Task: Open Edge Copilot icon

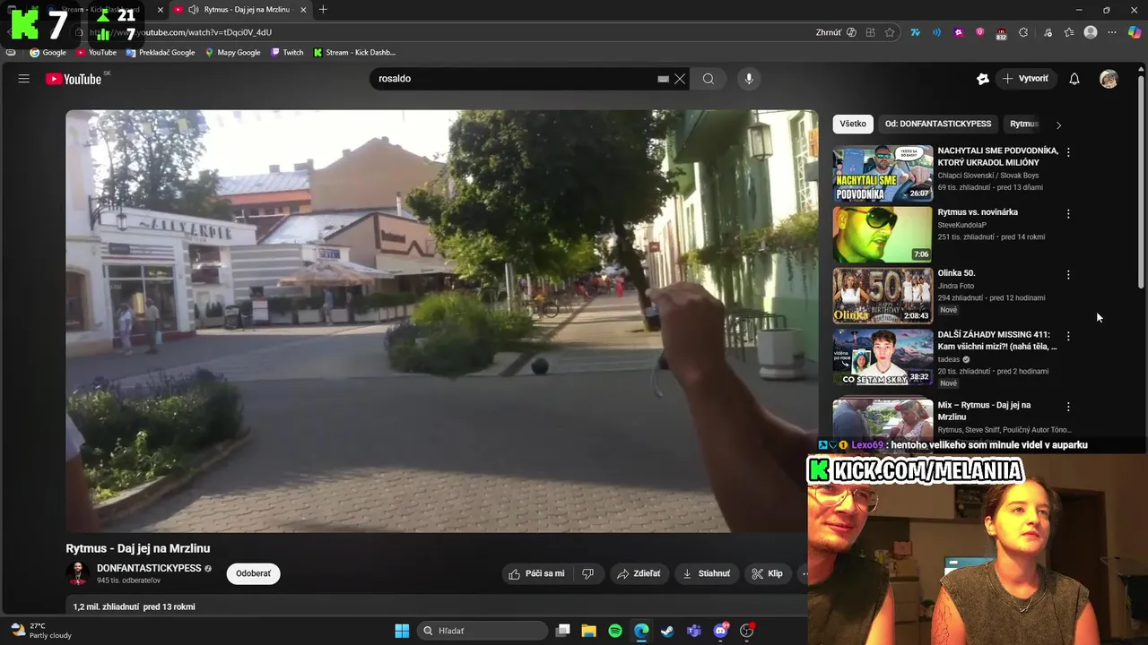Action: pyautogui.click(x=1135, y=32)
